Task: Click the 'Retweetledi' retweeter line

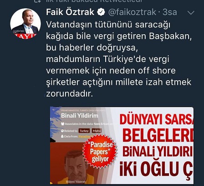Action: pyautogui.click(x=94, y=1)
